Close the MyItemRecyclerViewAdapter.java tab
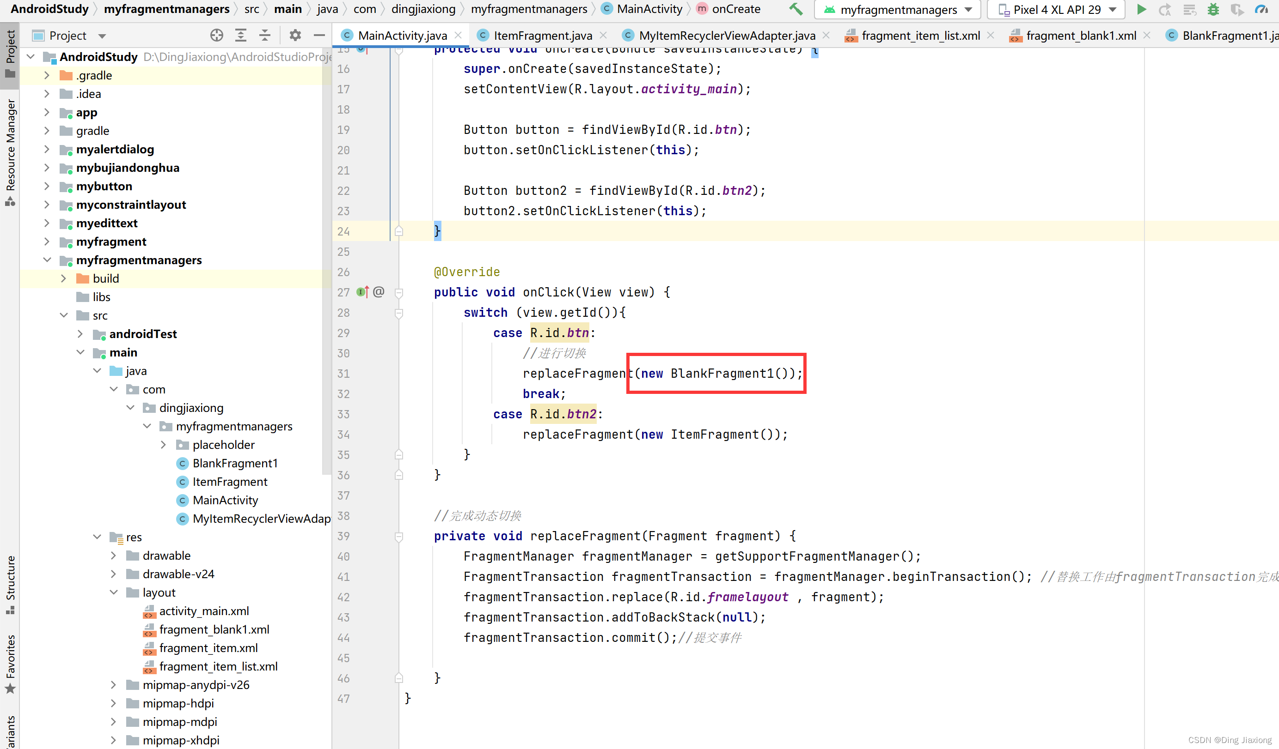This screenshot has height=749, width=1279. [826, 35]
